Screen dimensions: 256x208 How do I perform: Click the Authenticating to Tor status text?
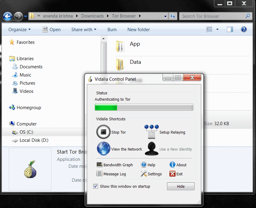pyautogui.click(x=113, y=99)
